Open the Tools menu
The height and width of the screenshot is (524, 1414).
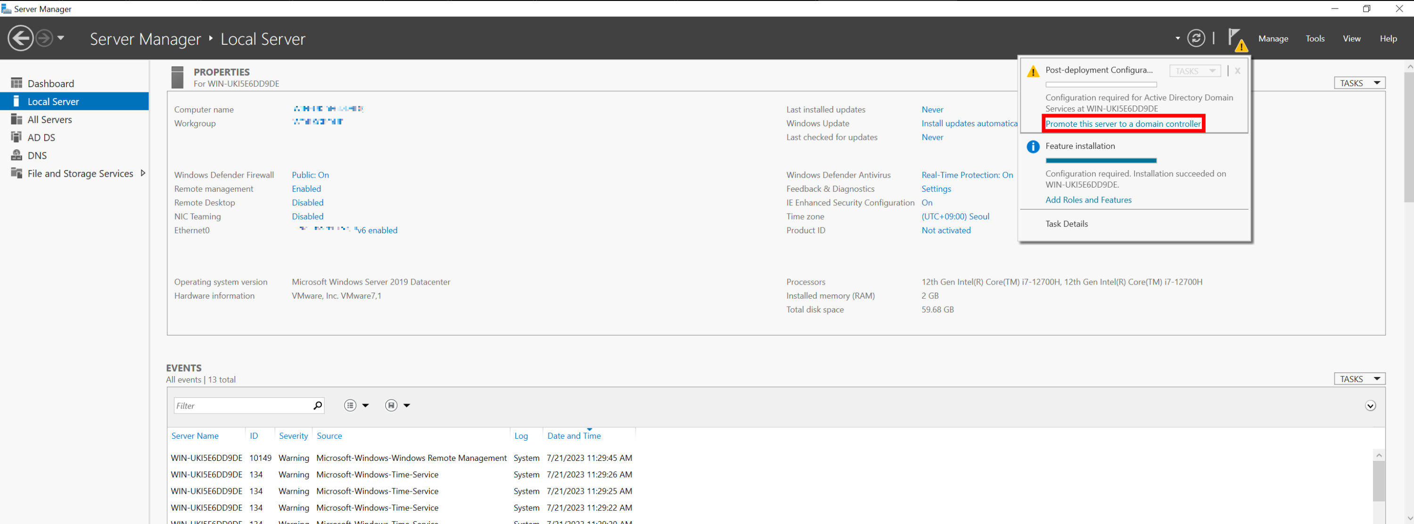[1315, 39]
